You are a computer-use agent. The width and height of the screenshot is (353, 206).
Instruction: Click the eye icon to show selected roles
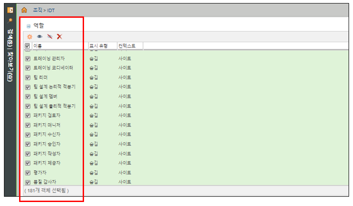pyautogui.click(x=40, y=36)
